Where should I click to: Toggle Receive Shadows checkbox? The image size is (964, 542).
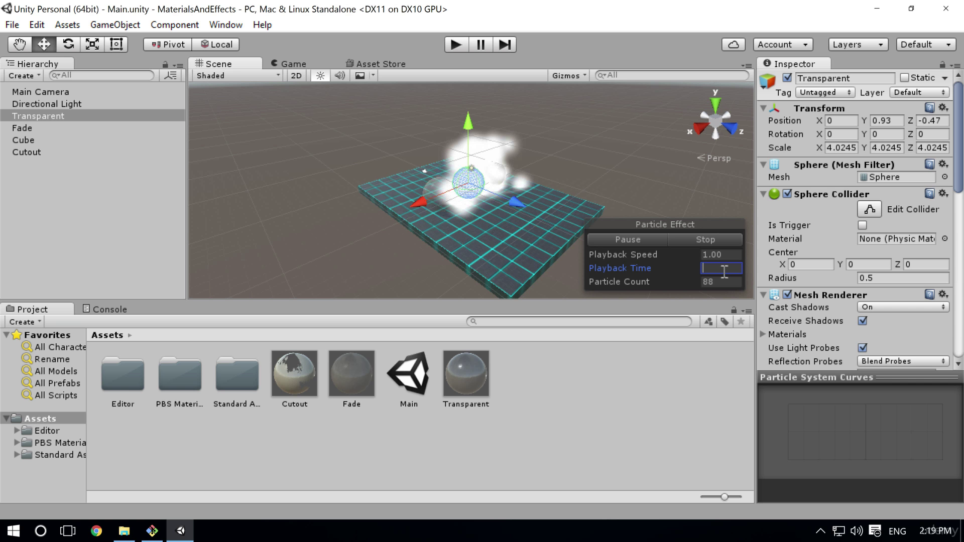click(862, 320)
